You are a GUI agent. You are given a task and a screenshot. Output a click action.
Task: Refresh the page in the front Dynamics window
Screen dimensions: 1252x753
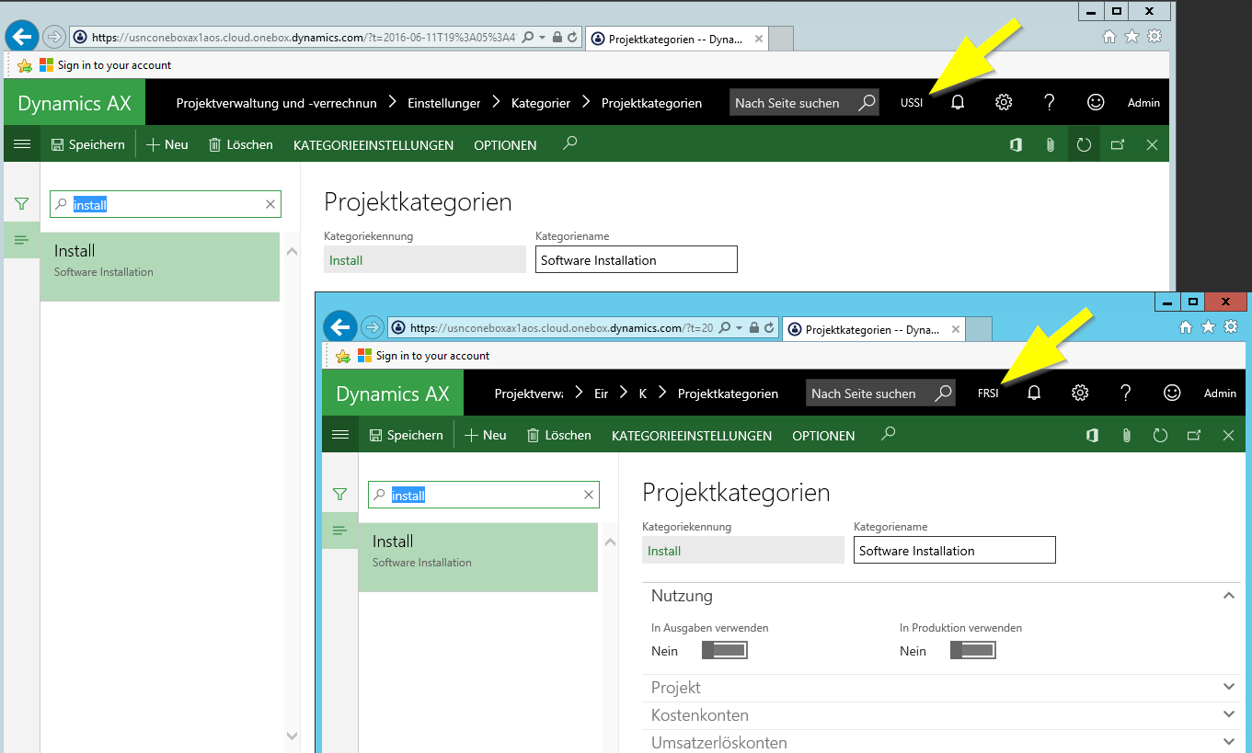coord(1160,436)
